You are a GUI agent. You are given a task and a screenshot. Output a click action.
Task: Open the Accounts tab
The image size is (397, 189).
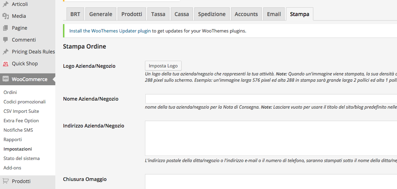[246, 14]
